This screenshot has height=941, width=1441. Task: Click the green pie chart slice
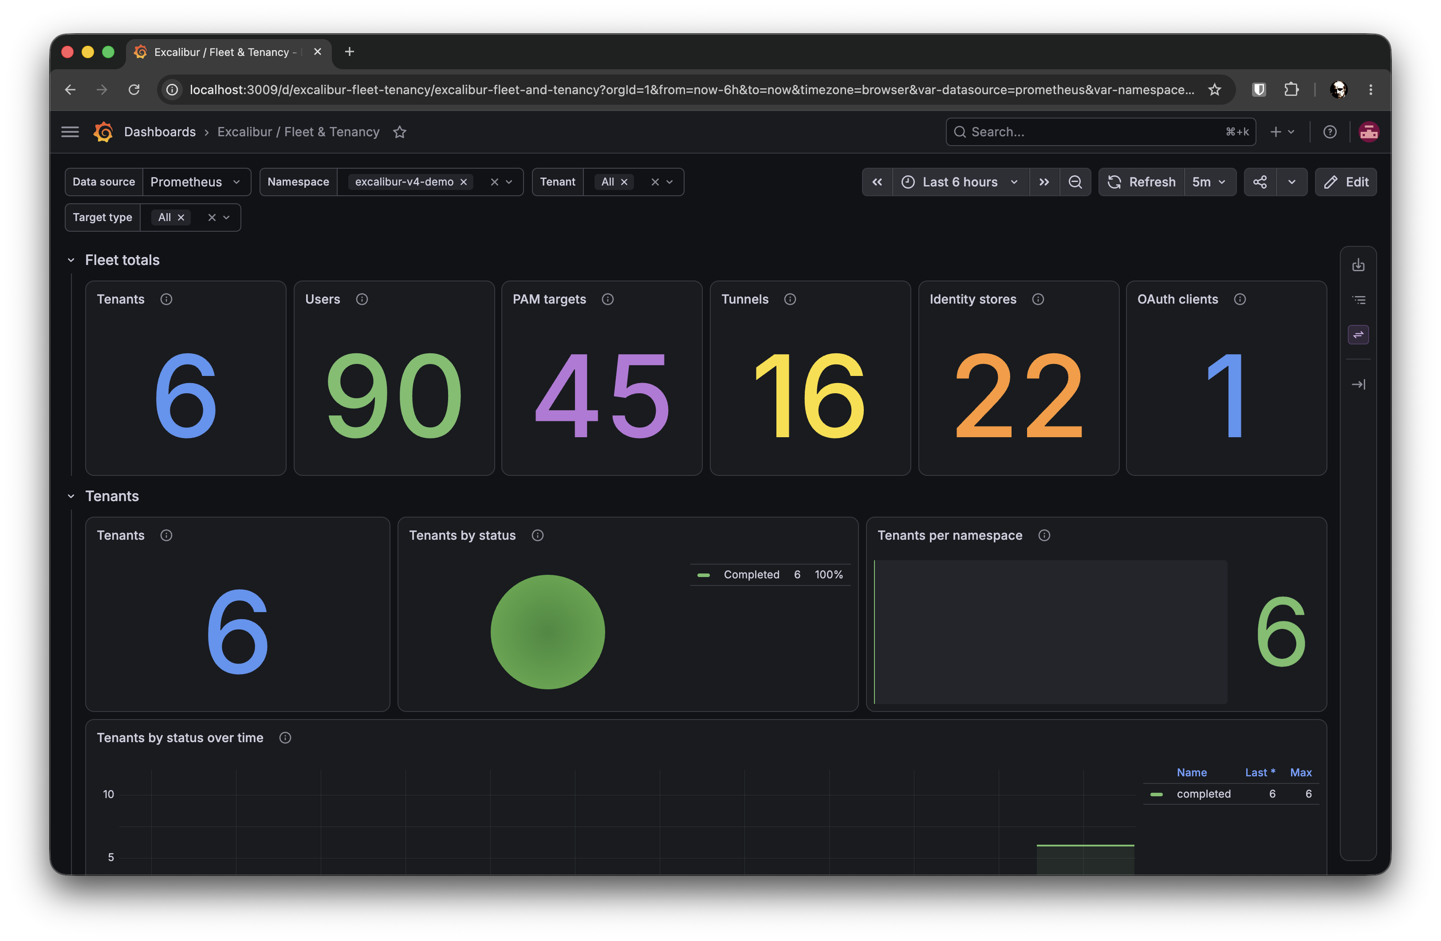(547, 632)
